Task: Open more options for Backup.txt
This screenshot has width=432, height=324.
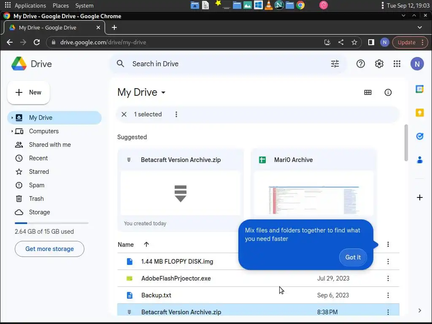Action: click(x=388, y=295)
